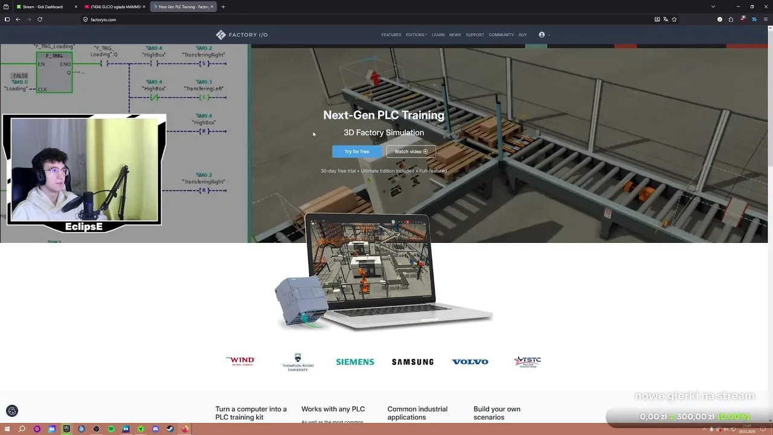773x435 pixels.
Task: Open reader view from the address bar
Action: click(x=657, y=19)
